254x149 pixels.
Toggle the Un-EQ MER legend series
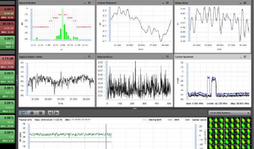point(152,120)
